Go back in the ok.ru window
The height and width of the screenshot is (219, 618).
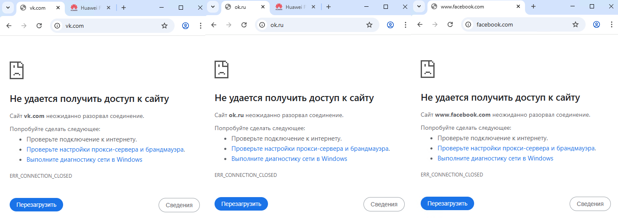[214, 25]
